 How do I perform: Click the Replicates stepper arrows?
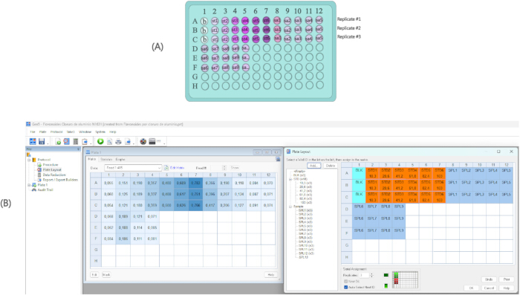[x=371, y=275]
